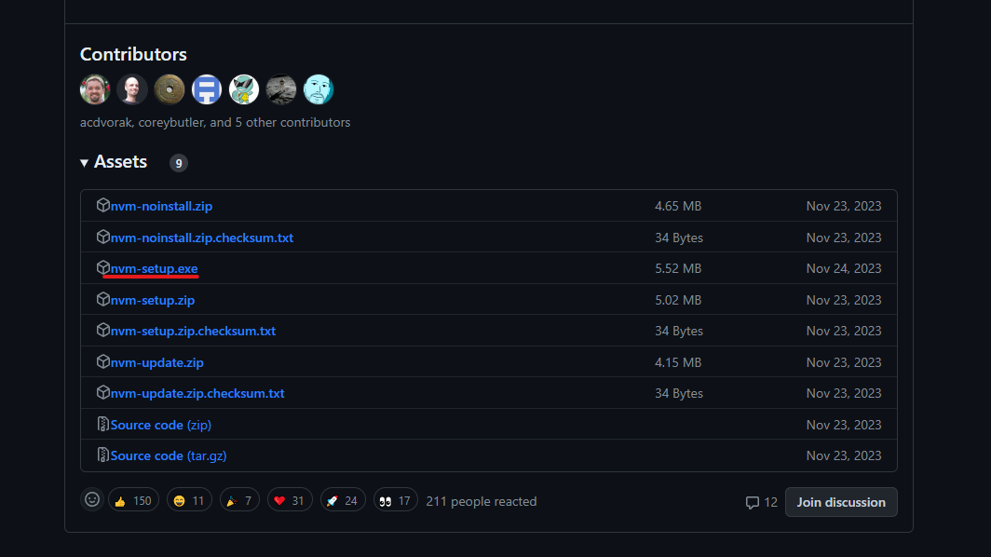Download Source code (zip)
Viewport: 991px width, 557px height.
pyautogui.click(x=160, y=425)
